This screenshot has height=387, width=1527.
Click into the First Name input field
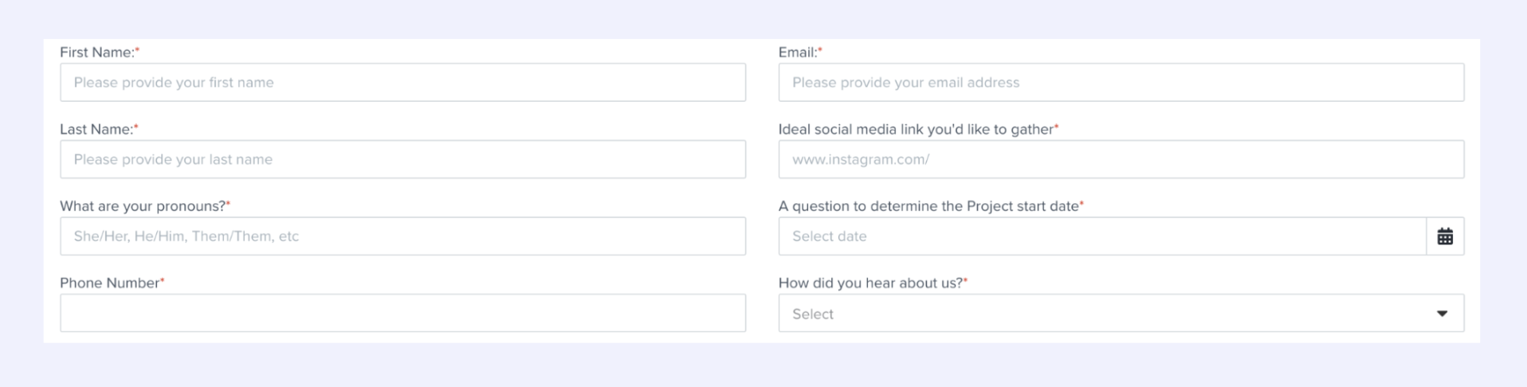[x=402, y=83]
